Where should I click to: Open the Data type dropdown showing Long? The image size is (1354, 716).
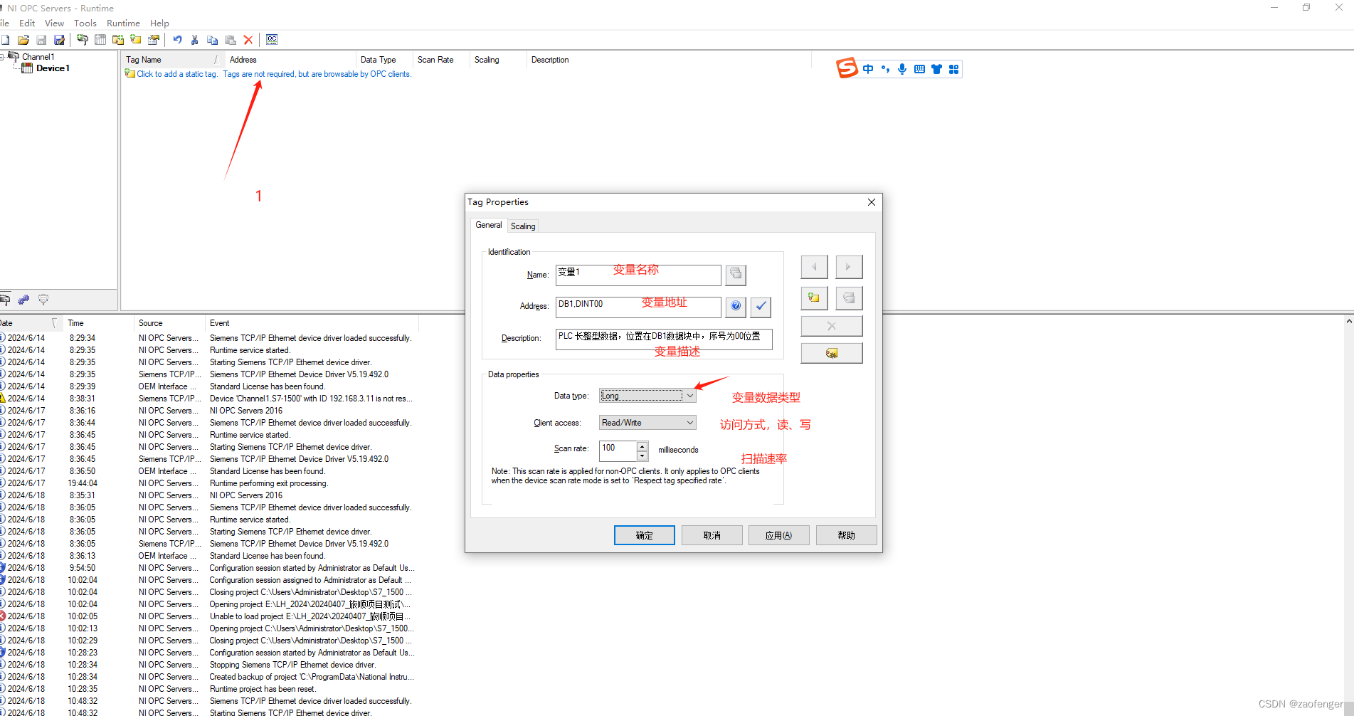coord(689,395)
